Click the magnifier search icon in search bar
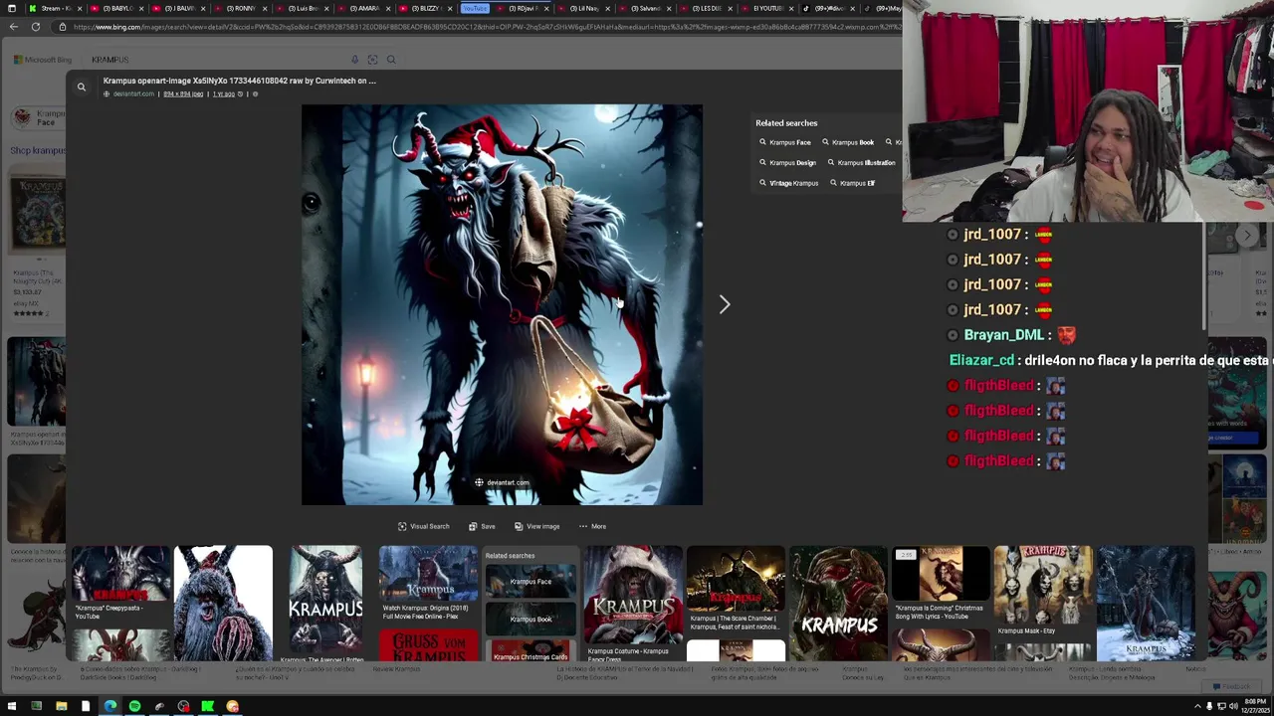1274x716 pixels. (x=391, y=60)
